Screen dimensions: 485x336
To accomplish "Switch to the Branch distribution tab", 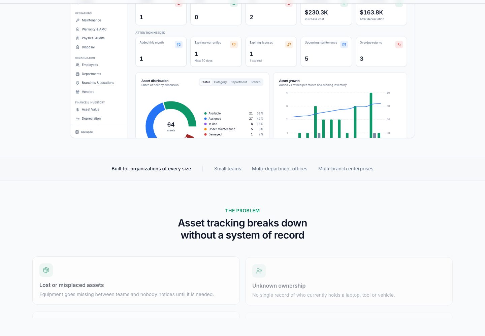I will (x=256, y=82).
